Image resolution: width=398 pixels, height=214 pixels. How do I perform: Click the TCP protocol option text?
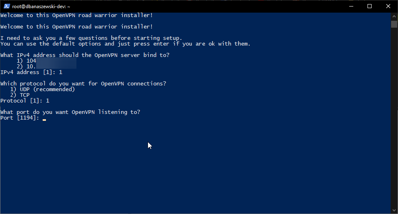pos(24,95)
